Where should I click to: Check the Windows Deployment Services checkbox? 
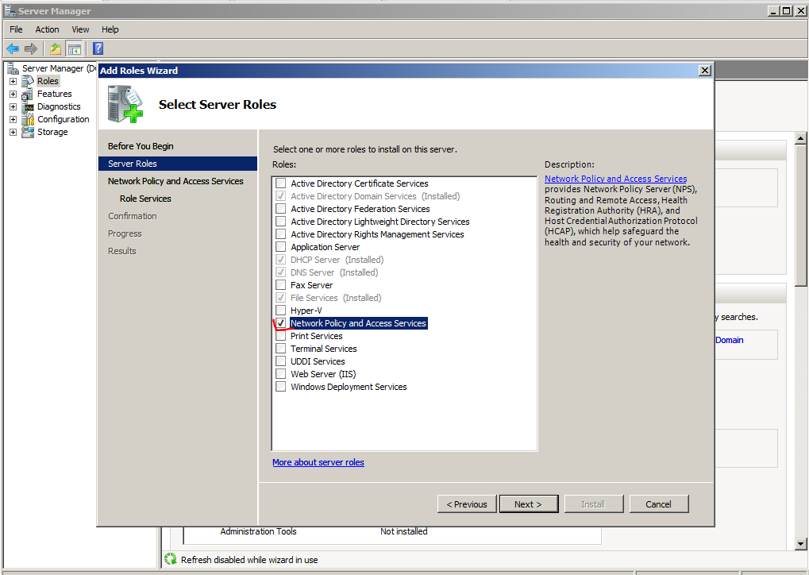281,387
